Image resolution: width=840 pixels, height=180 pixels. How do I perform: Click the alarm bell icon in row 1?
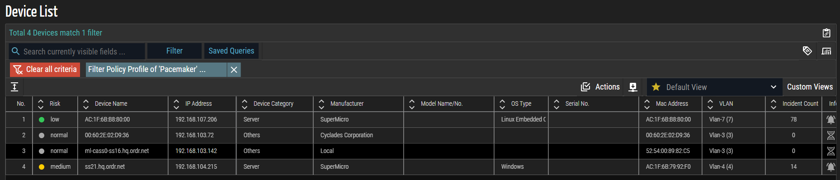831,120
